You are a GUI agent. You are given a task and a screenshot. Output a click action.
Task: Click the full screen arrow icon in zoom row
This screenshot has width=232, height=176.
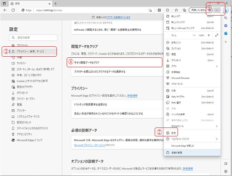pyautogui.click(x=216, y=35)
